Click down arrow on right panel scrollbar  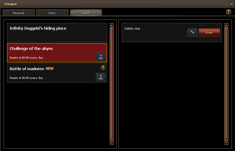[x=226, y=143]
